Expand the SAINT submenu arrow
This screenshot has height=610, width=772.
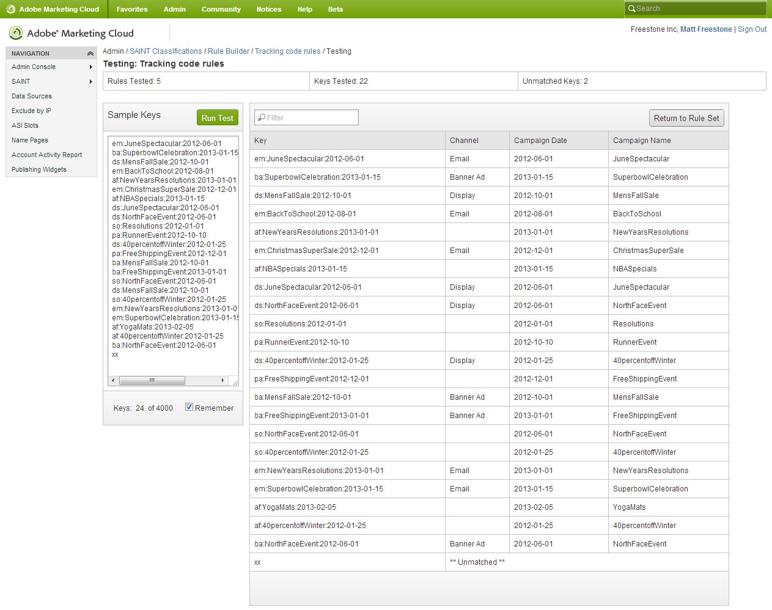tap(90, 82)
